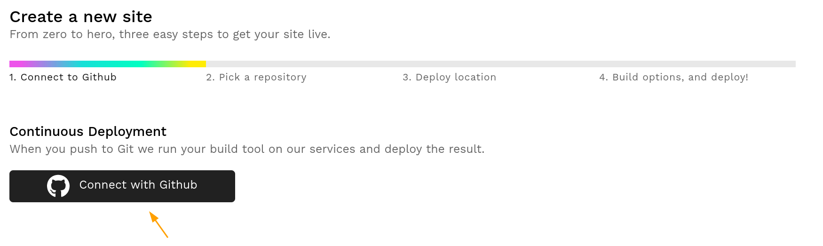This screenshot has height=246, width=823.
Task: Click the From zero to hero subtitle text
Action: [x=170, y=34]
